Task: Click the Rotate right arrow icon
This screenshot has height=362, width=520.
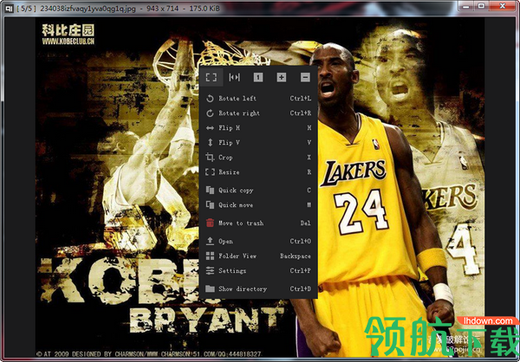Action: tap(210, 113)
